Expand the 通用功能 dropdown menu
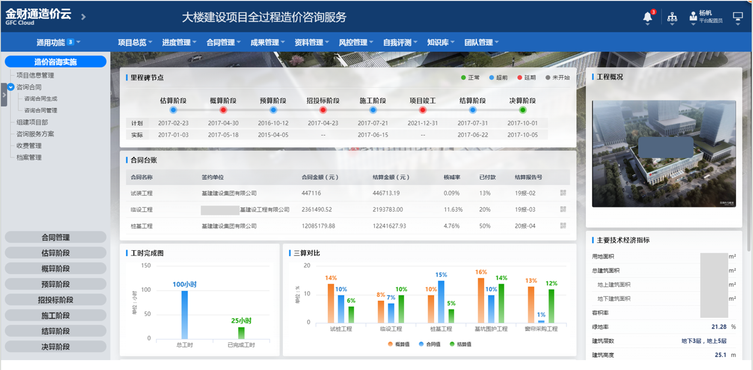Viewport: 753px width, 370px height. 58,42
